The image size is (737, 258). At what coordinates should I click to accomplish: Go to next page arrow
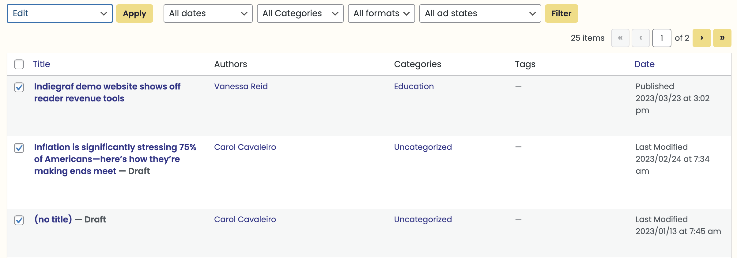tap(701, 38)
